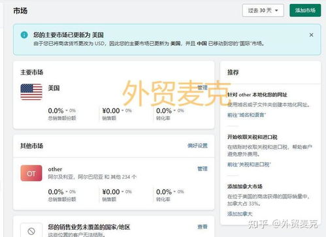Click the 市场 page heading
326x237 pixels.
[20, 10]
